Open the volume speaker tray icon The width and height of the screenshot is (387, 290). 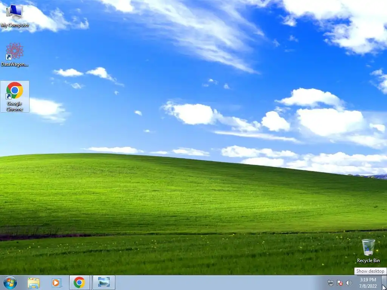point(349,283)
